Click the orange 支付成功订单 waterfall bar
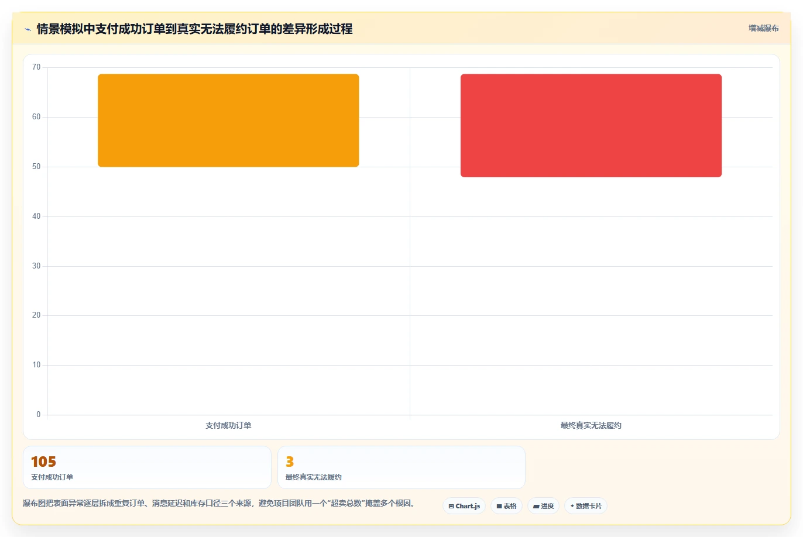 [228, 121]
